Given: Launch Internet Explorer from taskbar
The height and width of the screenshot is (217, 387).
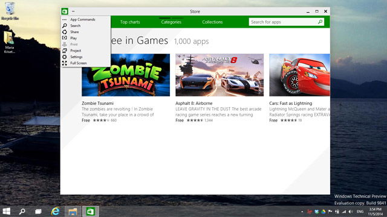Looking at the screenshot, I should click(55, 211).
